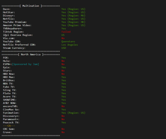Click the Peacock TV label
The image size is (166, 139).
click(x=10, y=122)
